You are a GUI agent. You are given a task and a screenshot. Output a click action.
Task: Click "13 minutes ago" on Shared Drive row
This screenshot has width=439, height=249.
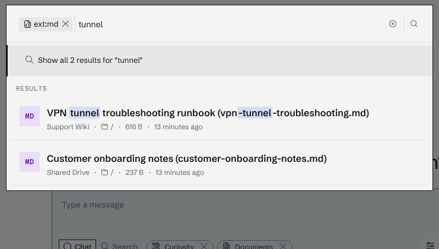coord(180,173)
